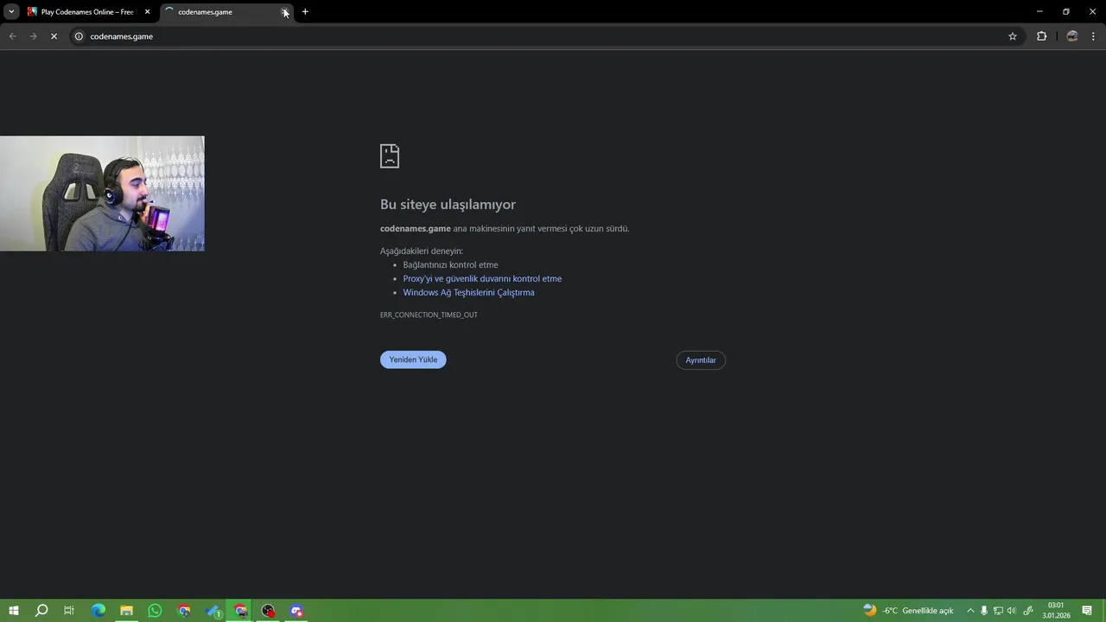
Task: Open the Extensions puzzle icon
Action: tap(1041, 36)
